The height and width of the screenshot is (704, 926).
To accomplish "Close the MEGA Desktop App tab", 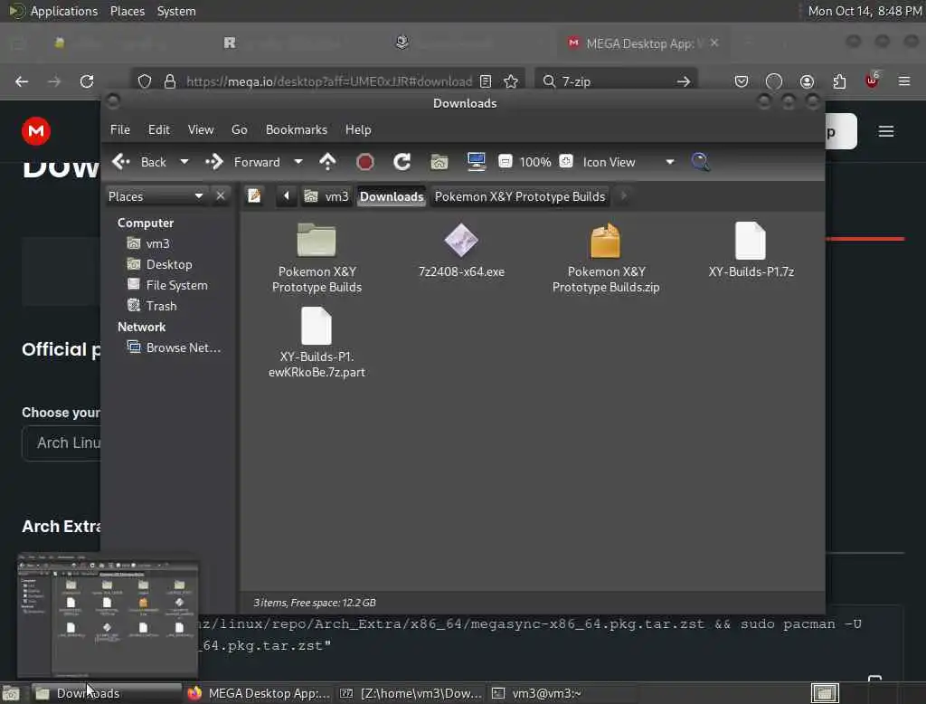I will pyautogui.click(x=714, y=43).
